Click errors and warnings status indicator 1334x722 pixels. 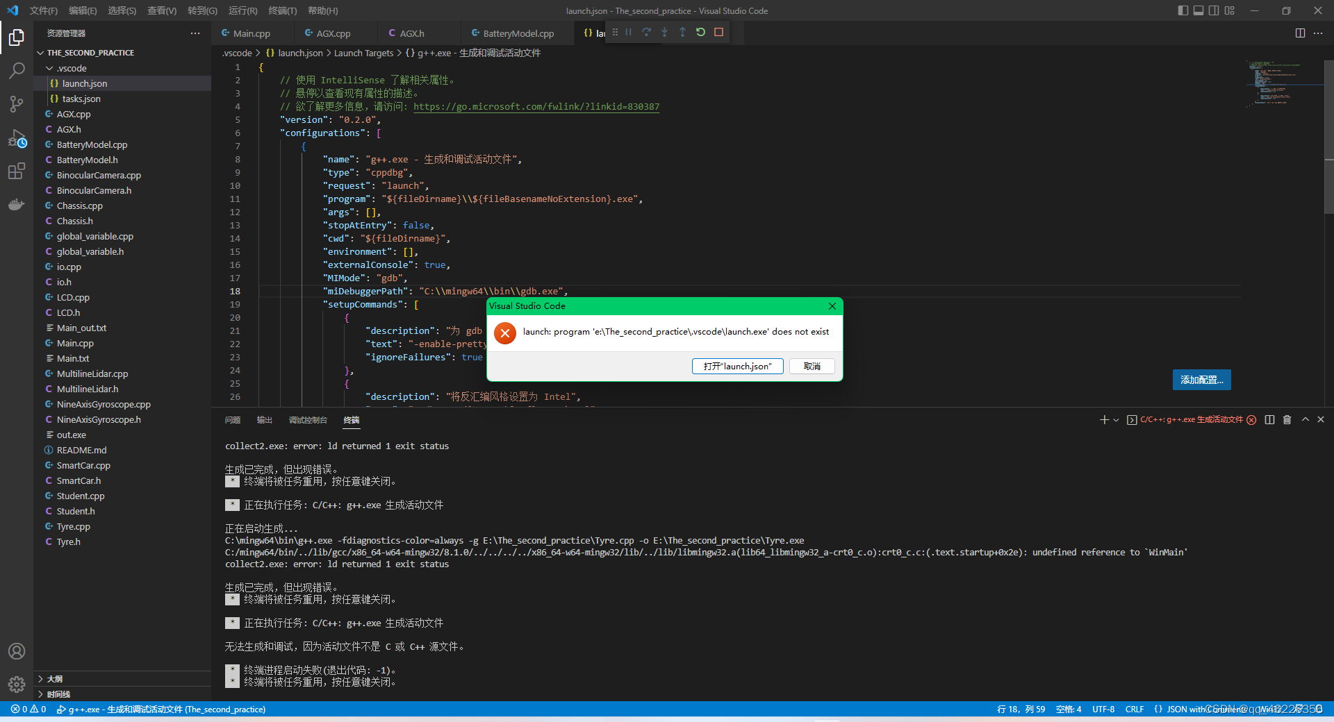coord(28,709)
